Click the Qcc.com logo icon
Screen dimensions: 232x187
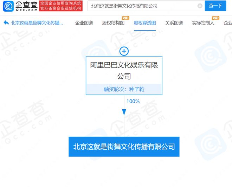(8, 6)
